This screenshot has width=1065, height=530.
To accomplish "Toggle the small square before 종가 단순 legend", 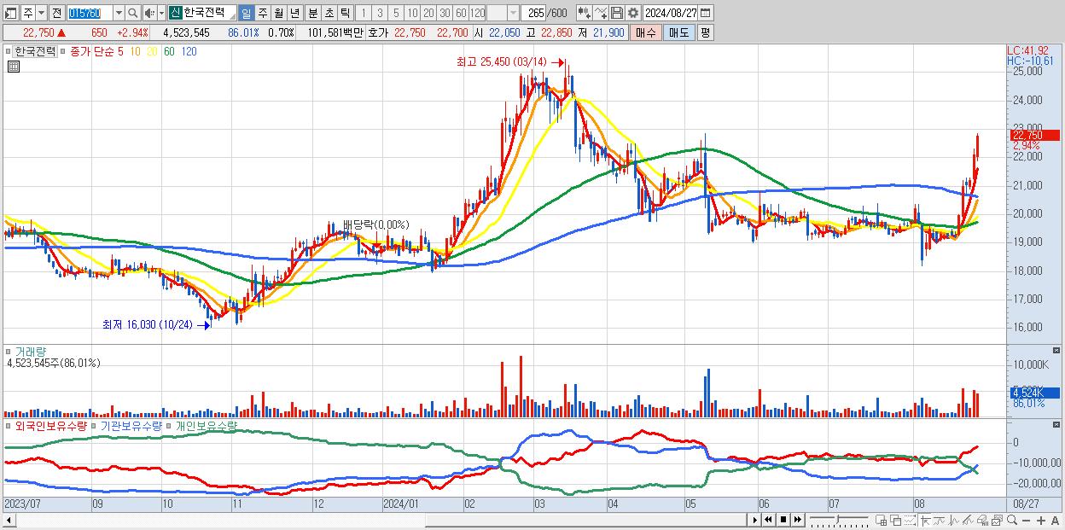I will pos(65,51).
